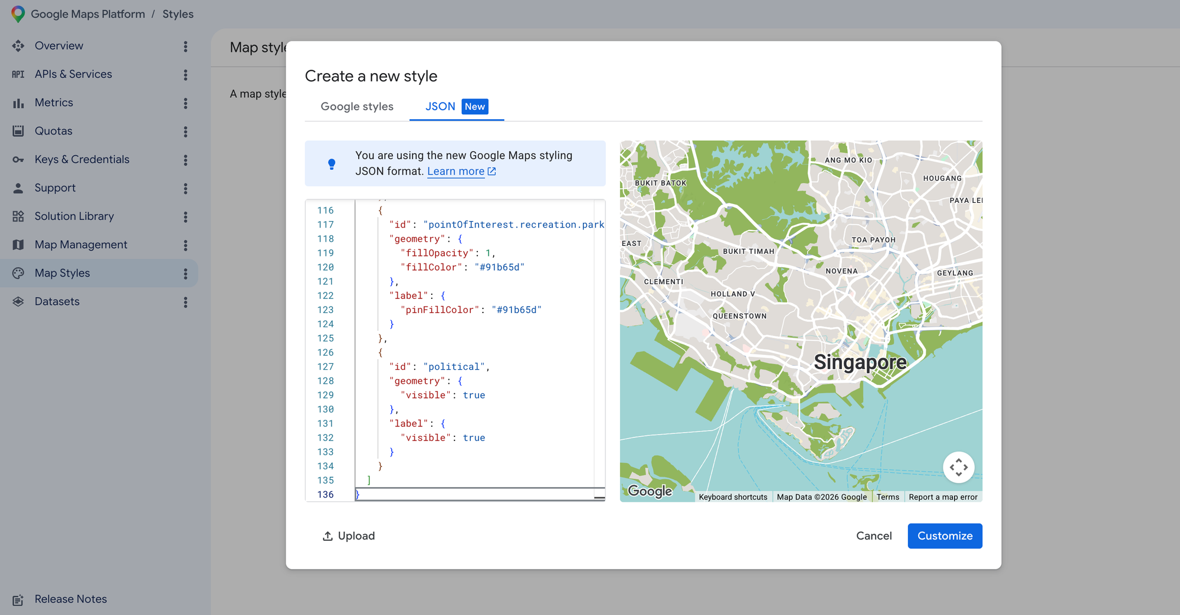This screenshot has width=1180, height=615.
Task: Click the Map Management map icon
Action: click(18, 245)
